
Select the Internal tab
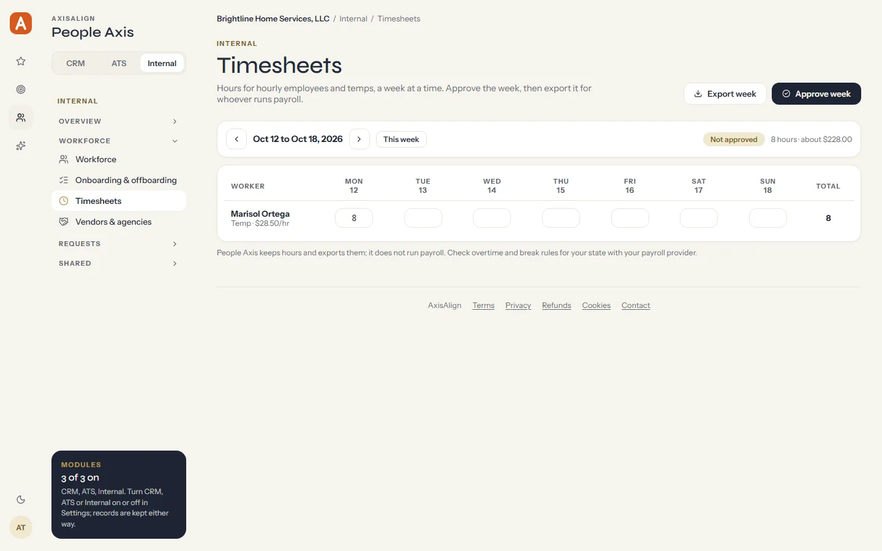pos(162,63)
